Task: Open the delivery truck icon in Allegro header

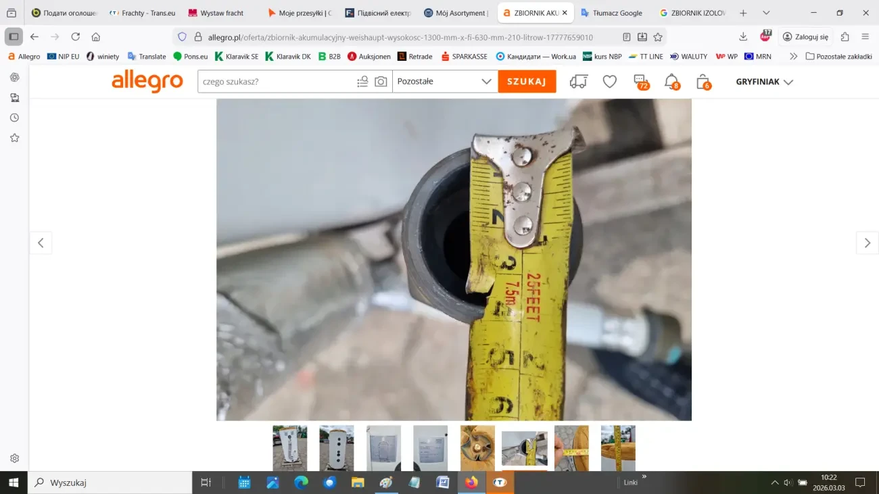Action: click(579, 81)
